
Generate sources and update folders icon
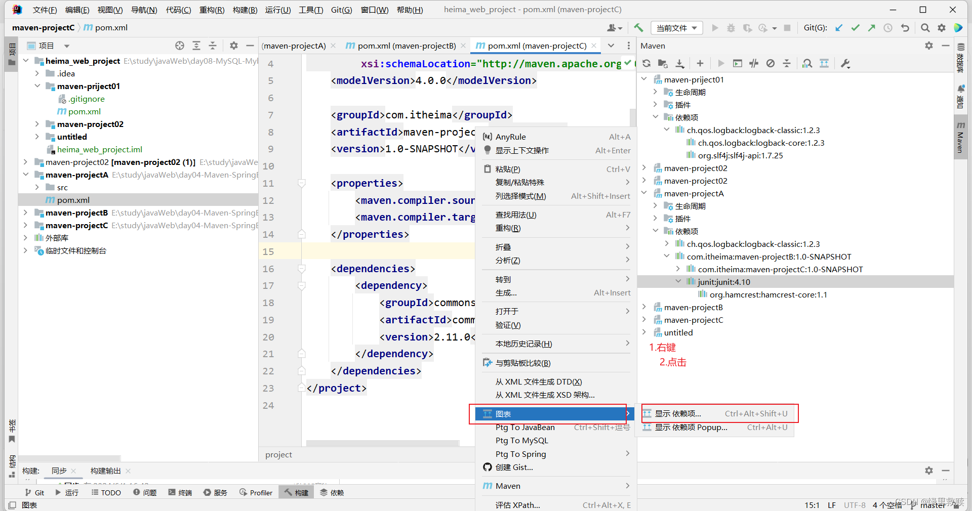point(663,63)
